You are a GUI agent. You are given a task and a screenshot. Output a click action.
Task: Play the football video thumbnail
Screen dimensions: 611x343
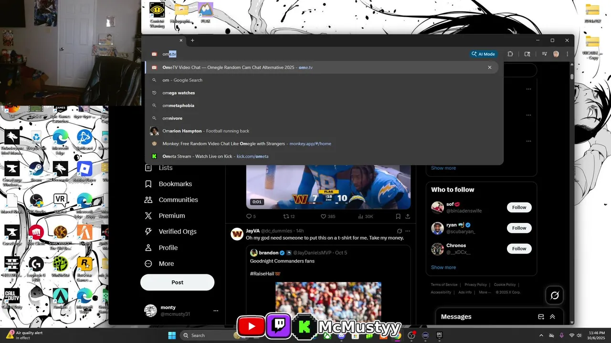(328, 187)
